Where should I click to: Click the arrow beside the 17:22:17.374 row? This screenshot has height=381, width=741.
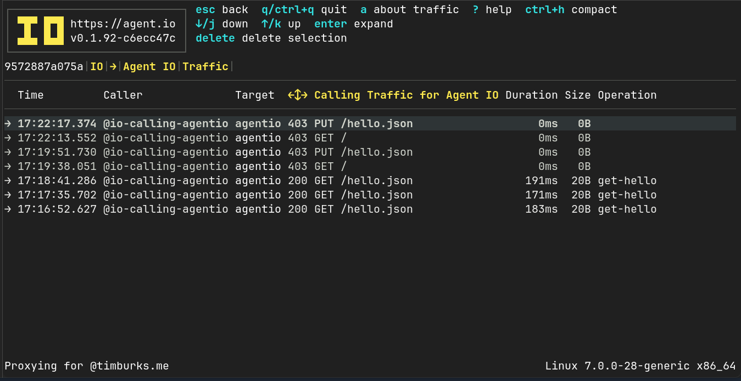pyautogui.click(x=8, y=124)
